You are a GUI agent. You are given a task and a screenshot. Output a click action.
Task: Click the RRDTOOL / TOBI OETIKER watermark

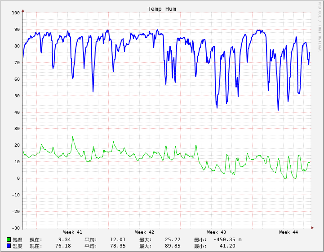pyautogui.click(x=320, y=27)
